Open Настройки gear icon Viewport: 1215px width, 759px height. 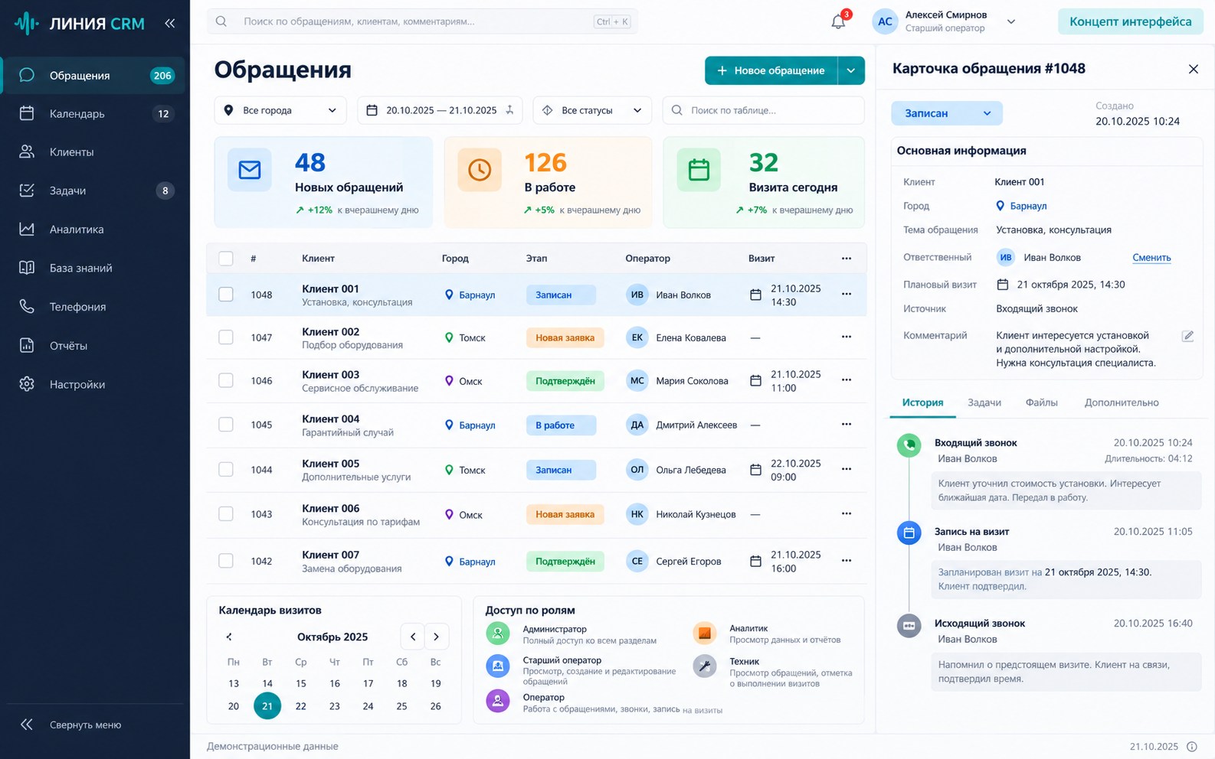[27, 384]
